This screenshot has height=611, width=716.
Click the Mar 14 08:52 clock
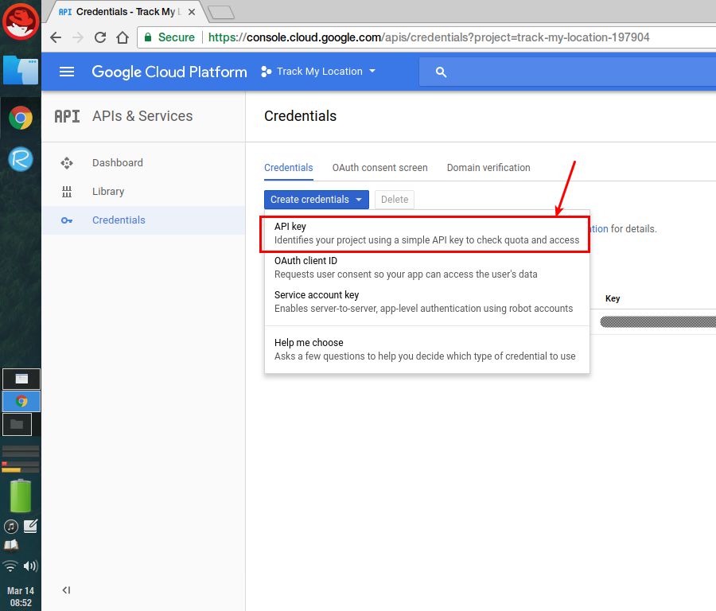coord(21,597)
